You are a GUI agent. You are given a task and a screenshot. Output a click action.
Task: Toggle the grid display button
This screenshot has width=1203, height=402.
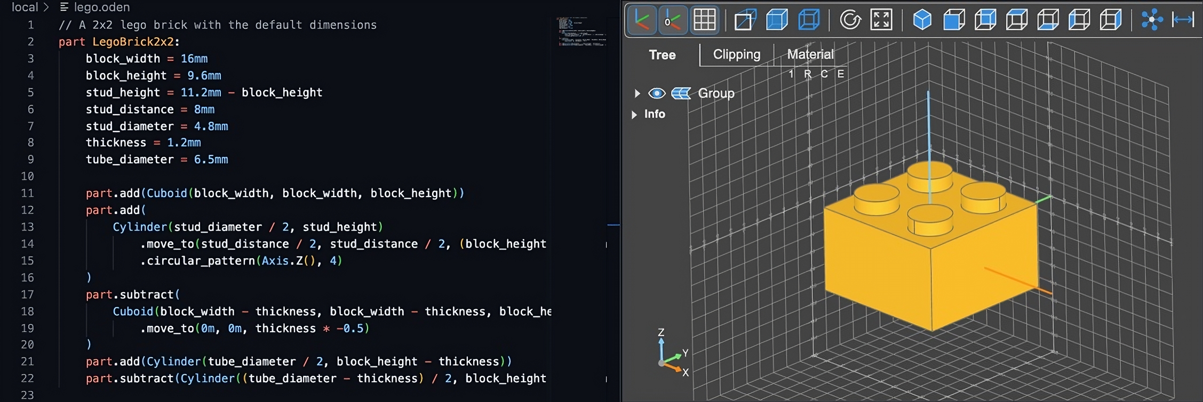tap(704, 20)
